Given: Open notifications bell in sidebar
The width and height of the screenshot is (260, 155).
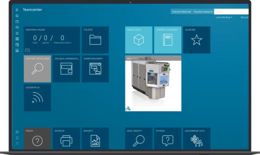Looking at the screenshot, I should [x=17, y=138].
